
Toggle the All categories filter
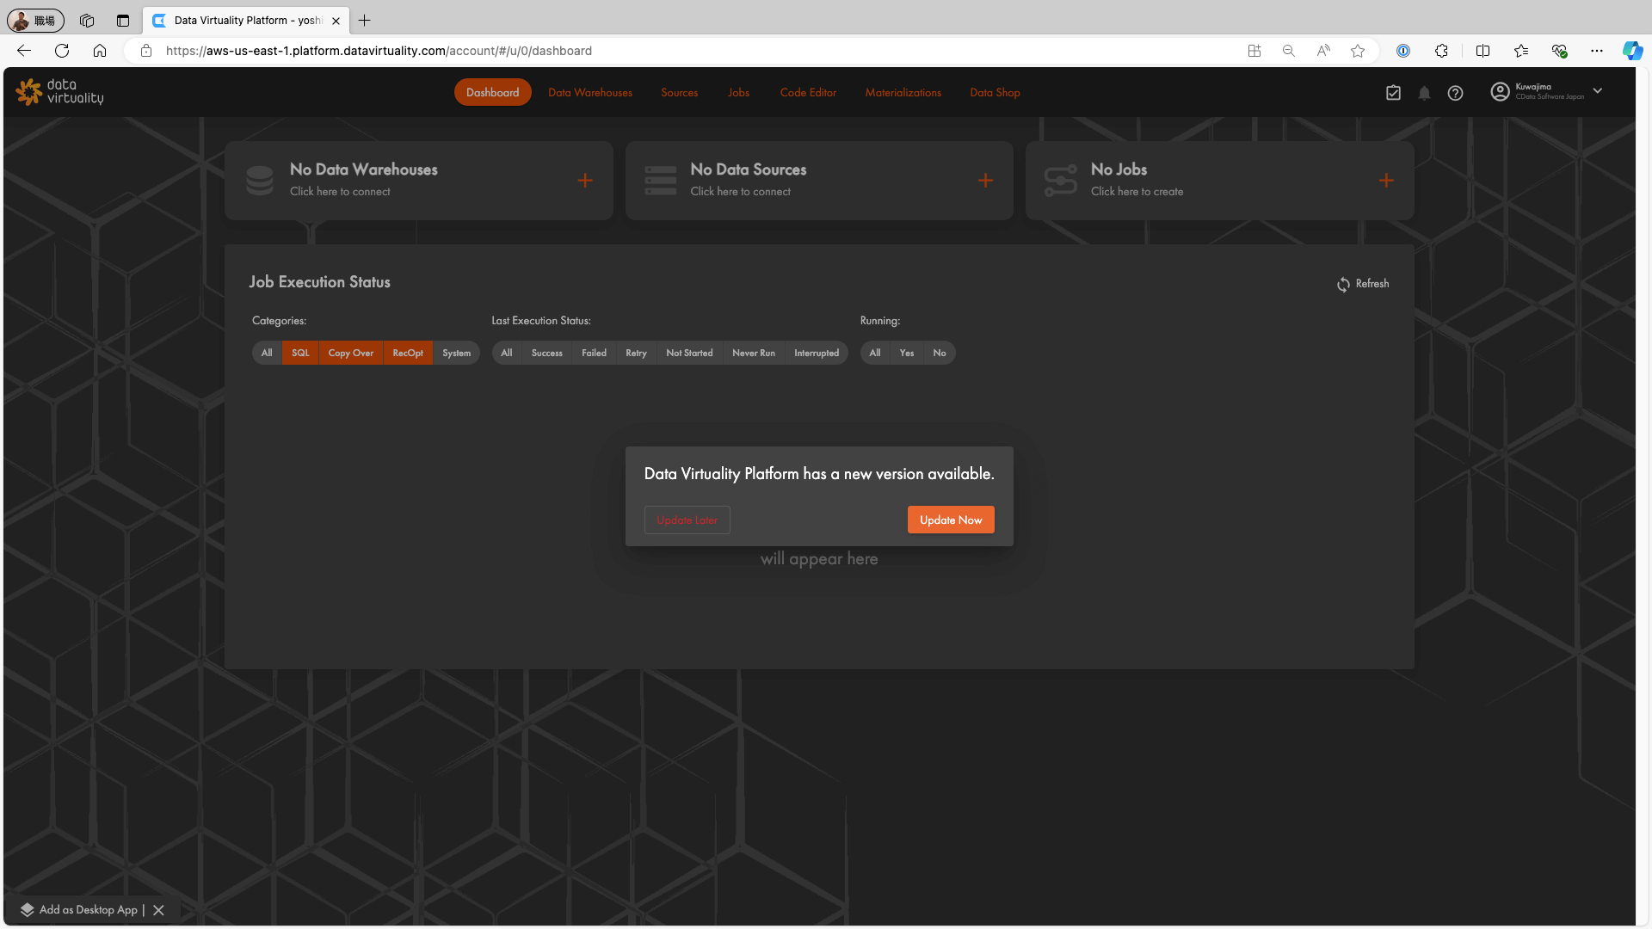point(267,353)
